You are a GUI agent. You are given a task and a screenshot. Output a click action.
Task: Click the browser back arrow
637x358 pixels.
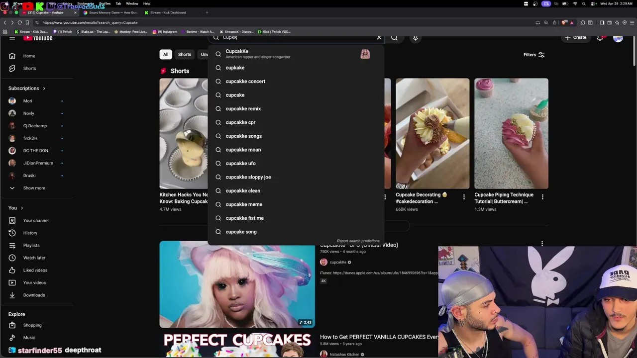pos(5,22)
